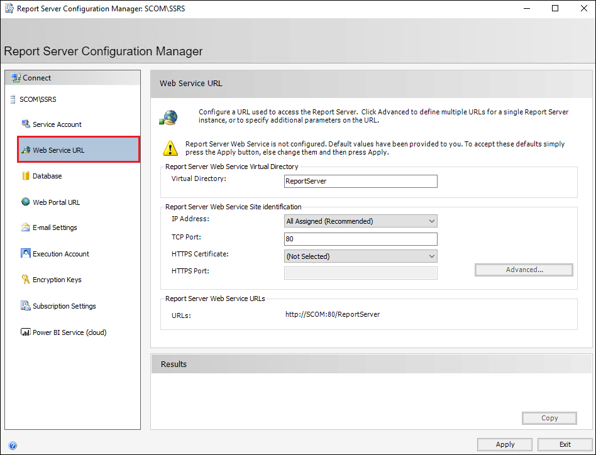The image size is (596, 455).
Task: Open the IP Address dropdown
Action: coord(361,221)
